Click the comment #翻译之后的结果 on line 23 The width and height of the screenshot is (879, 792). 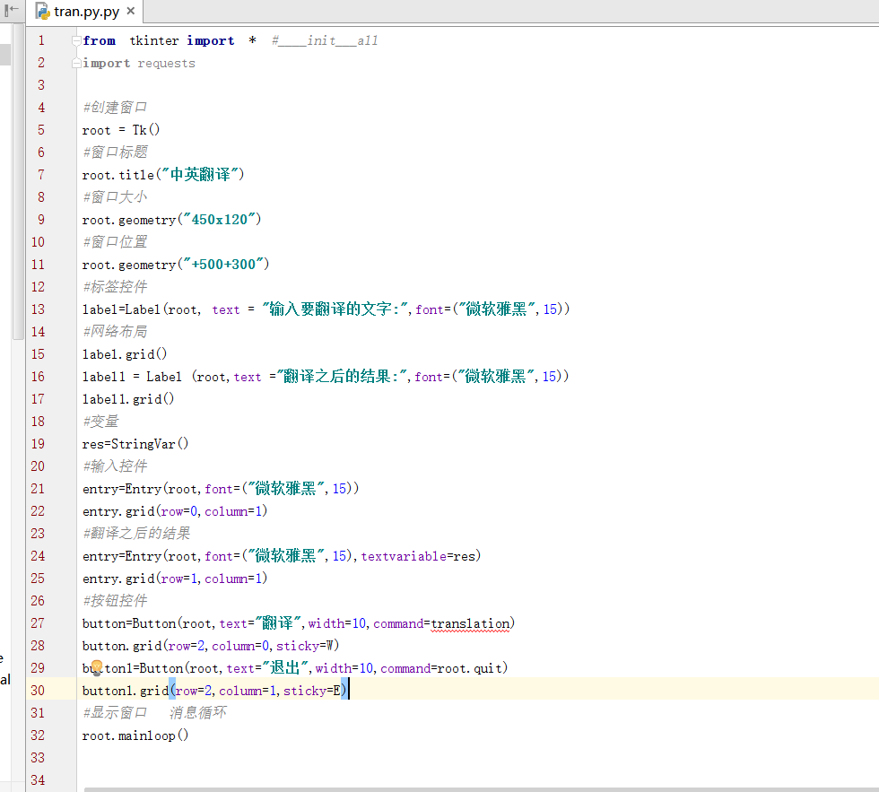136,533
